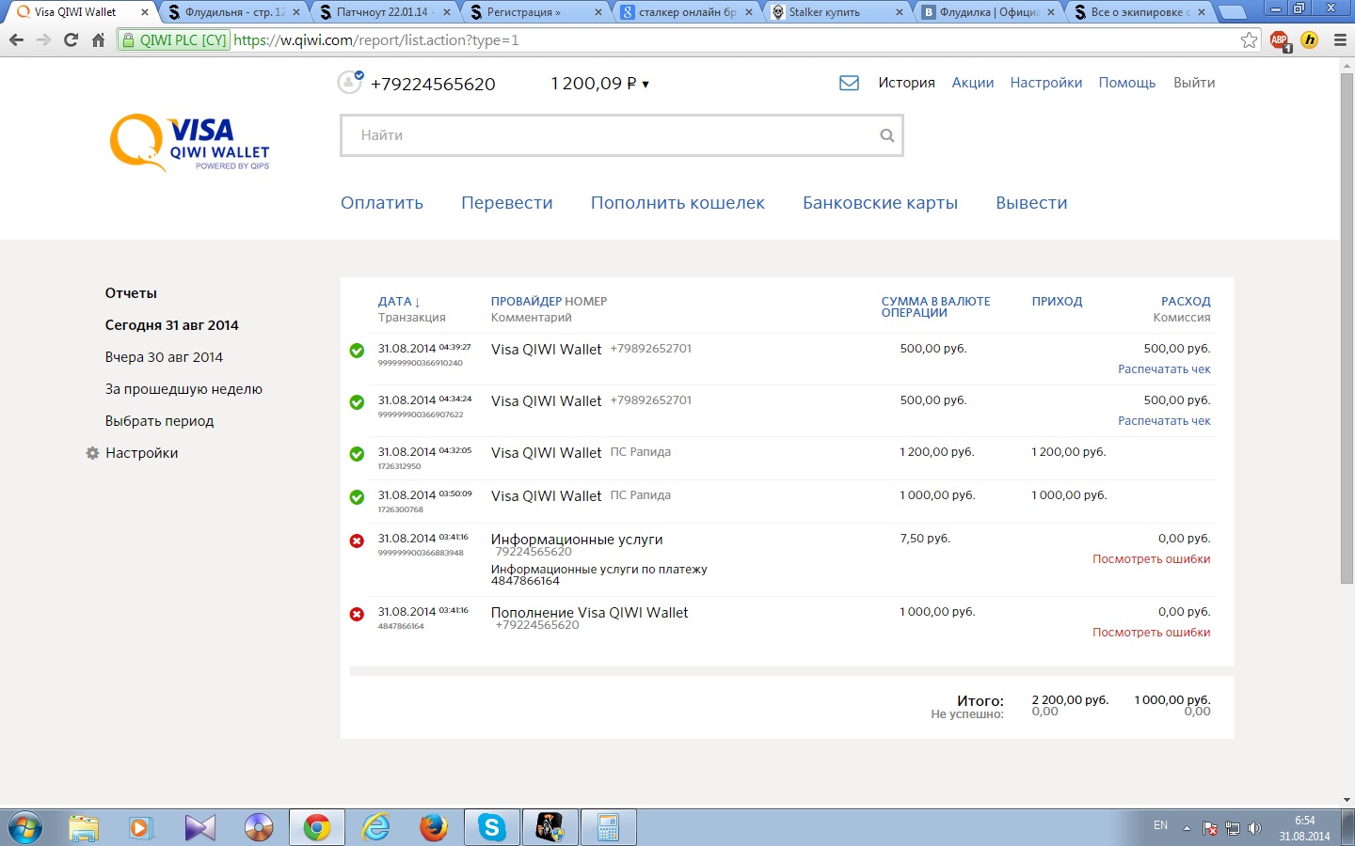Screen dimensions: 1355x846
Task: Open messages via envelope icon
Action: [x=849, y=83]
